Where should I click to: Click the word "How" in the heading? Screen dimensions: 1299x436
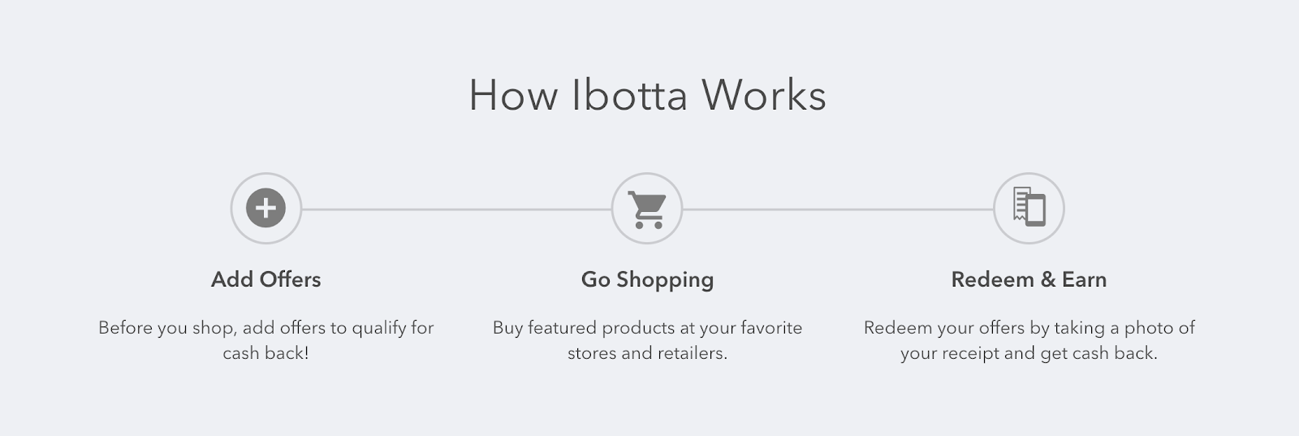[513, 95]
